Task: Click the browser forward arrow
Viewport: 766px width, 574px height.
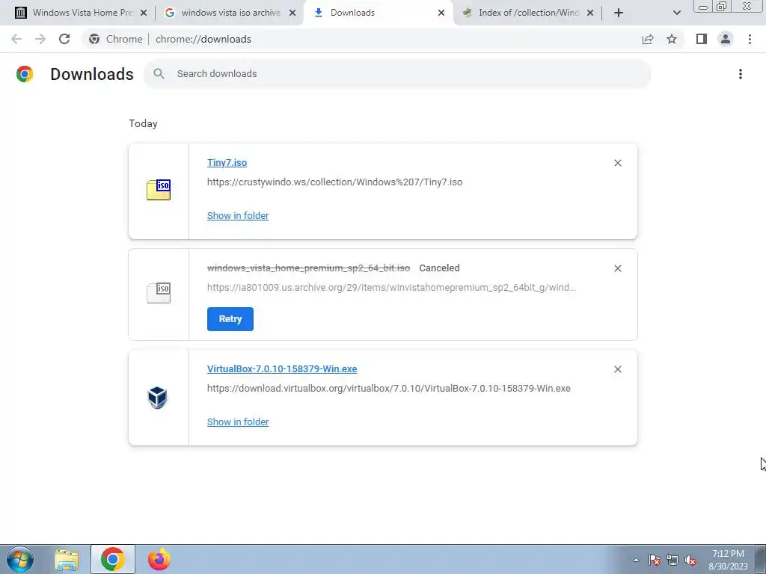Action: click(40, 39)
